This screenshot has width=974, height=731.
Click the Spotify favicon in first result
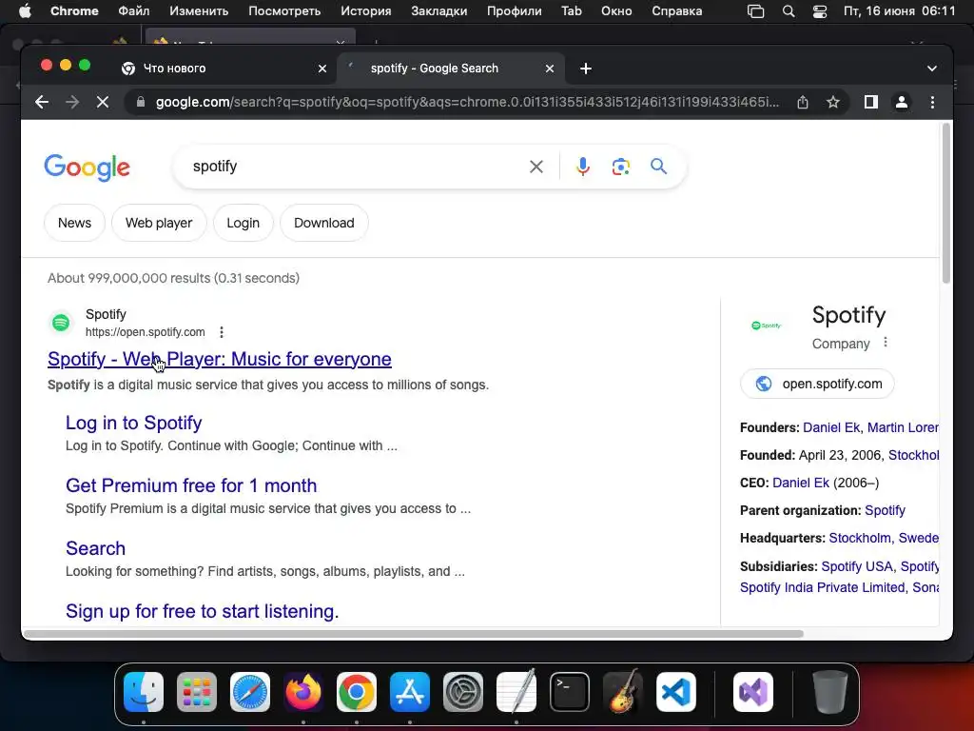(61, 323)
